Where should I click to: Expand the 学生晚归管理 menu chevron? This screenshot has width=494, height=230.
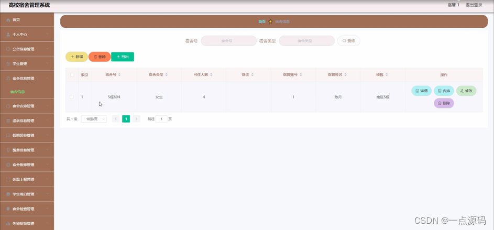point(47,194)
